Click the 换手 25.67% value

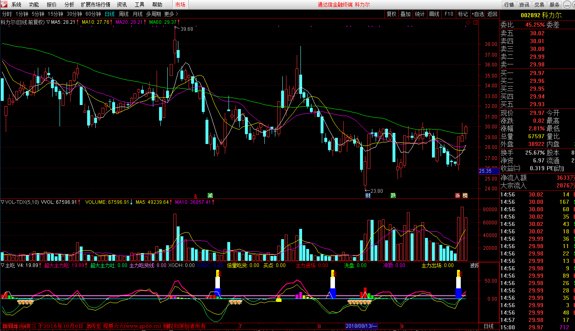535,152
